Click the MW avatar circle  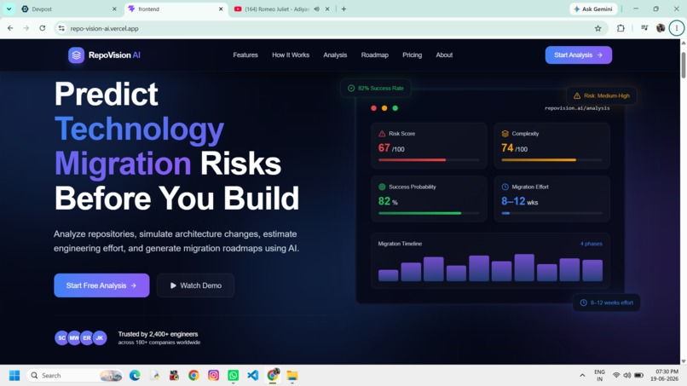point(74,337)
